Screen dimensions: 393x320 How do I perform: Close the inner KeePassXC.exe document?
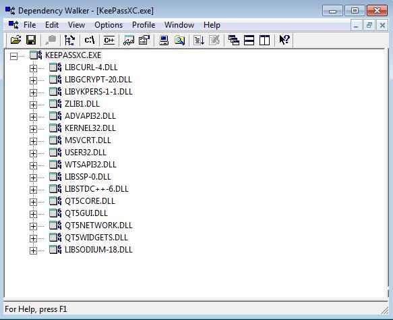[x=382, y=25]
